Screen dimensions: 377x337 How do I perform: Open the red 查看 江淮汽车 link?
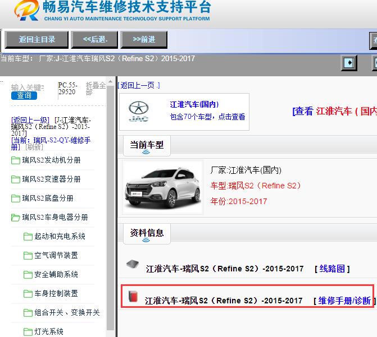334,111
